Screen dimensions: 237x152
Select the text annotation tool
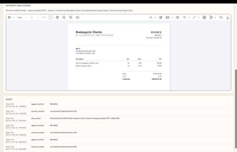tap(184, 17)
